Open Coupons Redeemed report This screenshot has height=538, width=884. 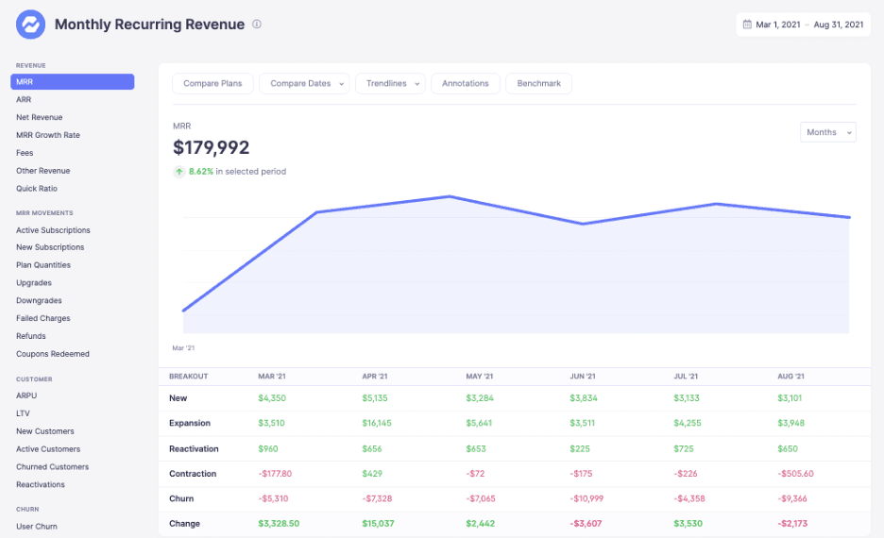(53, 354)
